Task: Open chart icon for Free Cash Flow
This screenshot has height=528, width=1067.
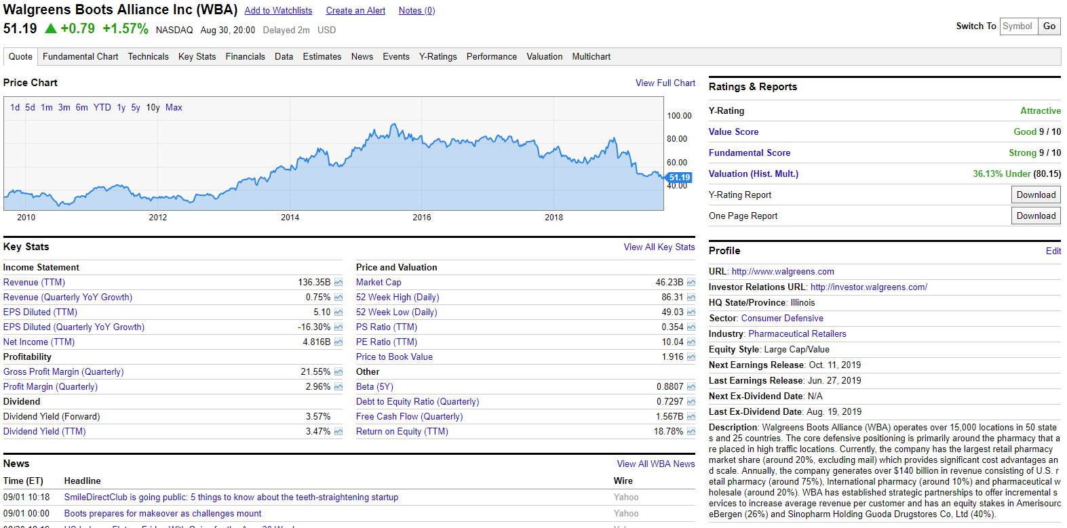Action: point(691,417)
